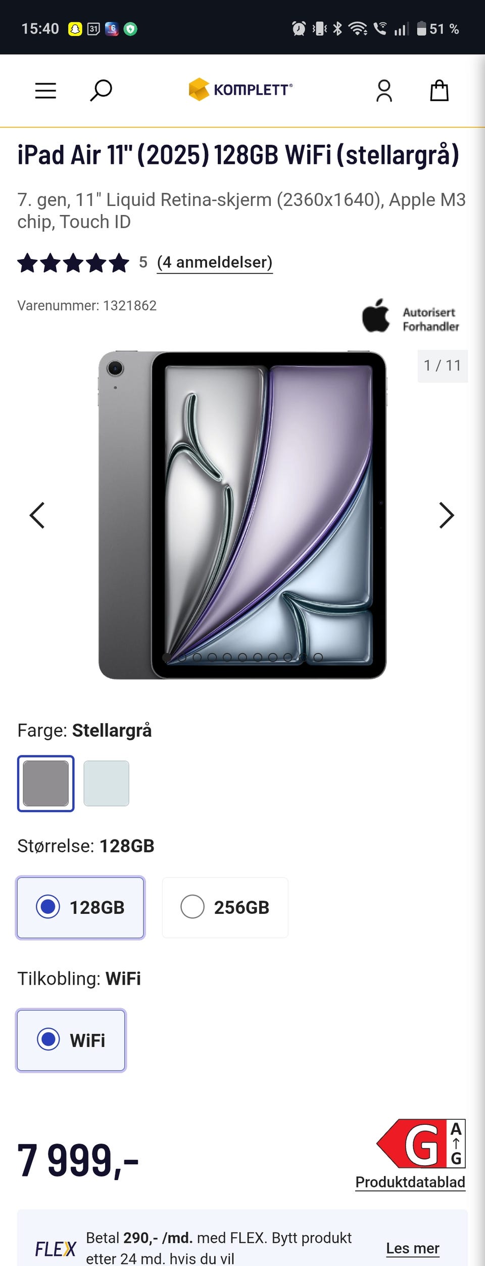This screenshot has width=485, height=1266.
Task: Tap the five-star rating
Action: click(x=73, y=263)
